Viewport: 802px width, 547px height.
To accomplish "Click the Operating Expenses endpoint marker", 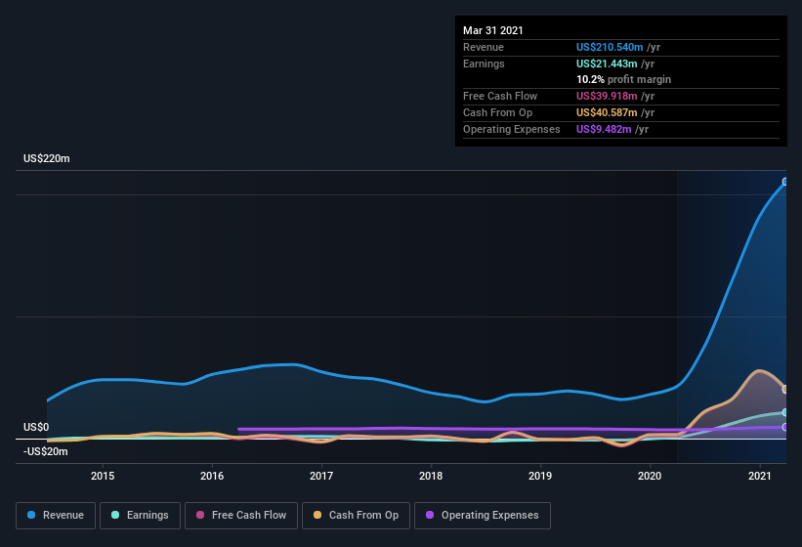I will tap(785, 427).
